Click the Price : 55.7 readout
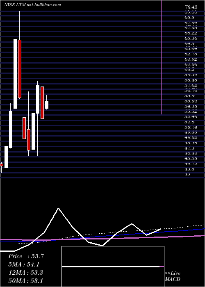The image size is (205, 287). [26, 256]
